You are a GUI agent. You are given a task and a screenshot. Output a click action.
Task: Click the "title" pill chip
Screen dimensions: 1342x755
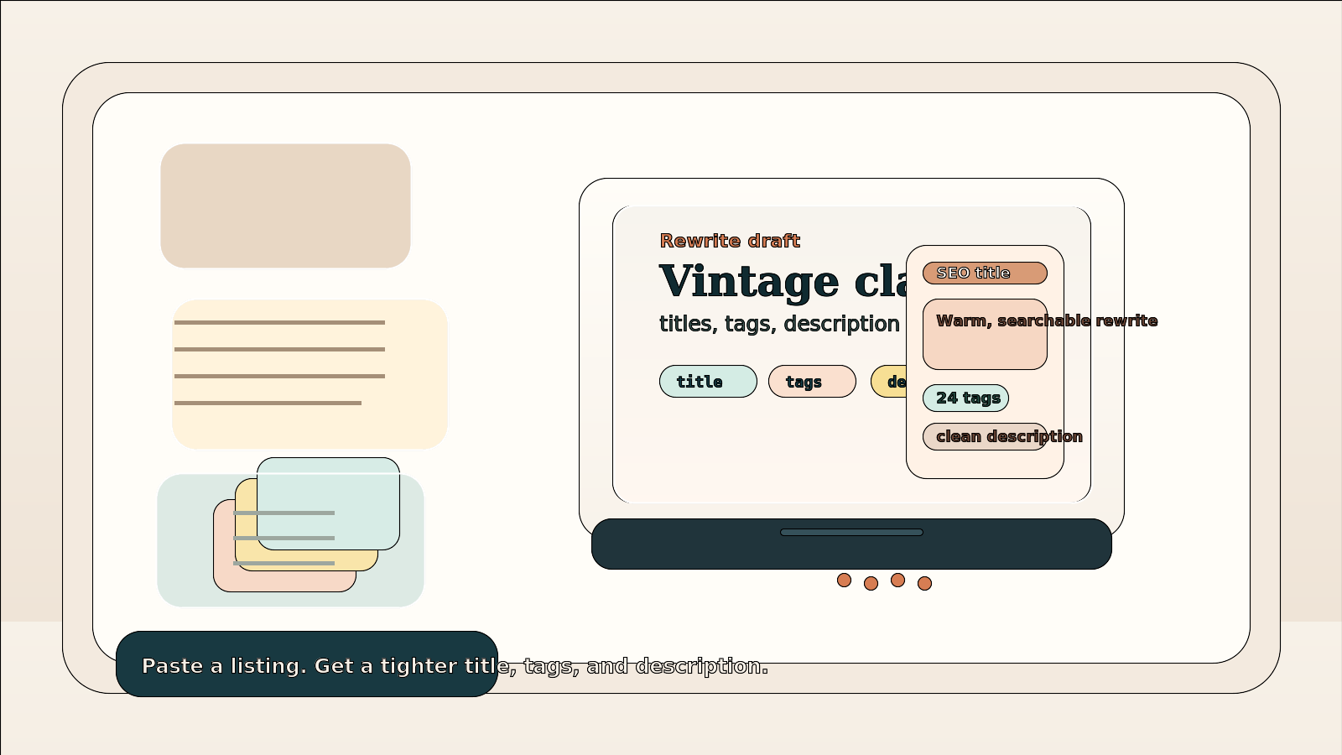pos(708,382)
